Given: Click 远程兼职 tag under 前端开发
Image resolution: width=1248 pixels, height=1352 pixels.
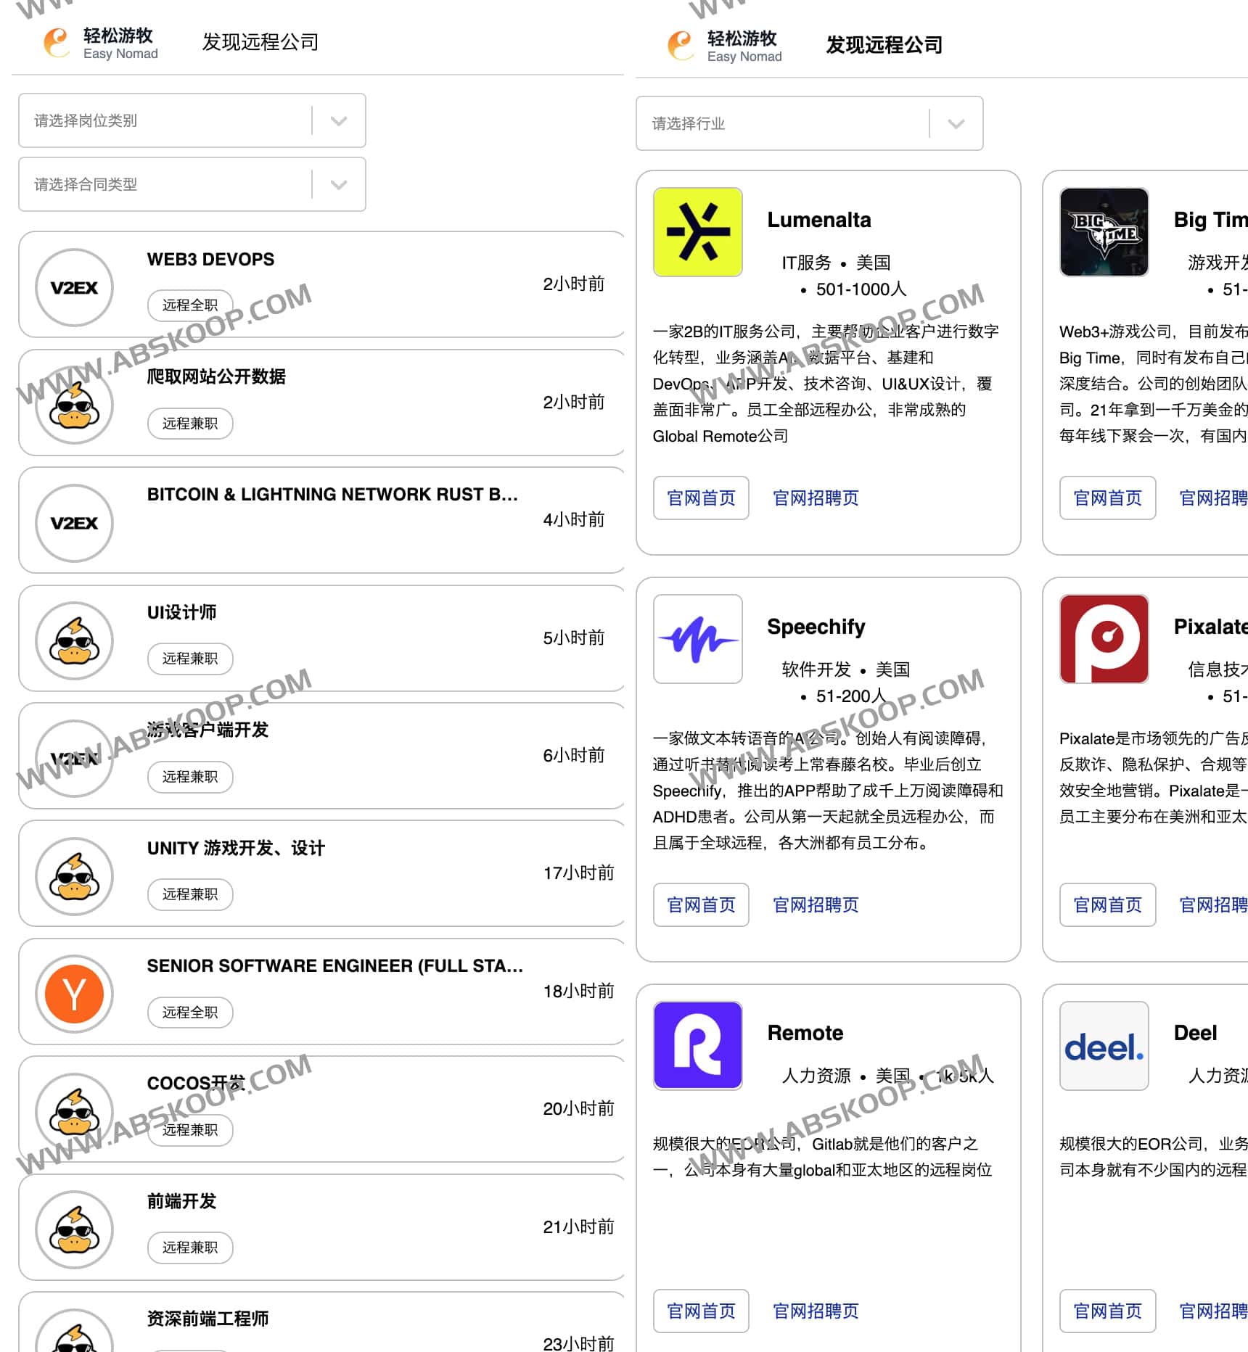Looking at the screenshot, I should [190, 1248].
